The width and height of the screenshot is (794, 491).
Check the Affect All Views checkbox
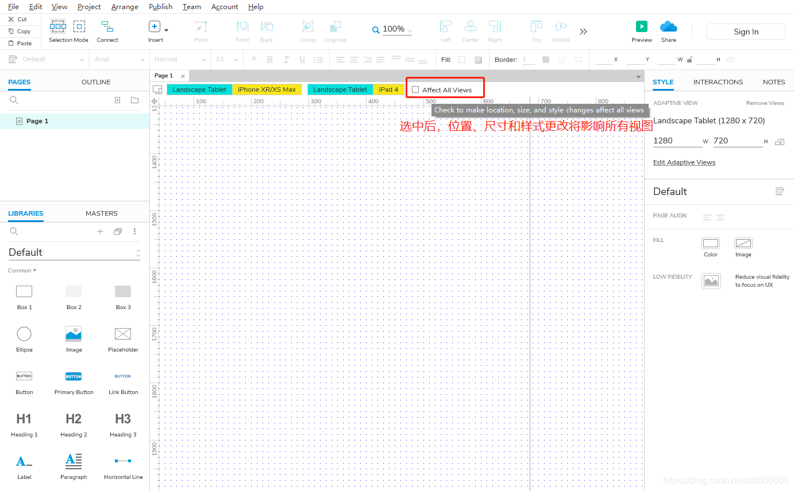tap(415, 89)
